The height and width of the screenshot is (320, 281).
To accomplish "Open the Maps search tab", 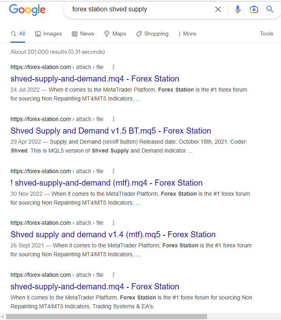I will [115, 34].
